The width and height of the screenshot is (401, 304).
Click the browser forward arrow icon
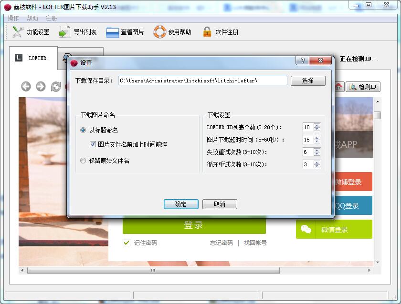point(41,87)
